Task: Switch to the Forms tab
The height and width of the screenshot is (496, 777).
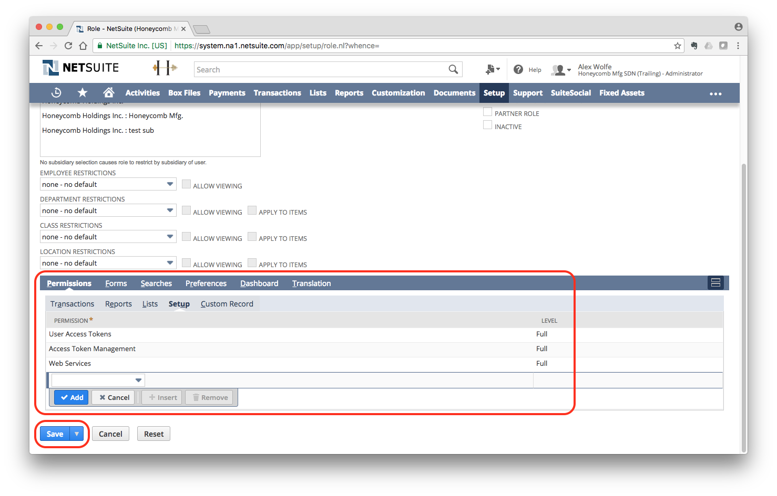Action: [116, 283]
